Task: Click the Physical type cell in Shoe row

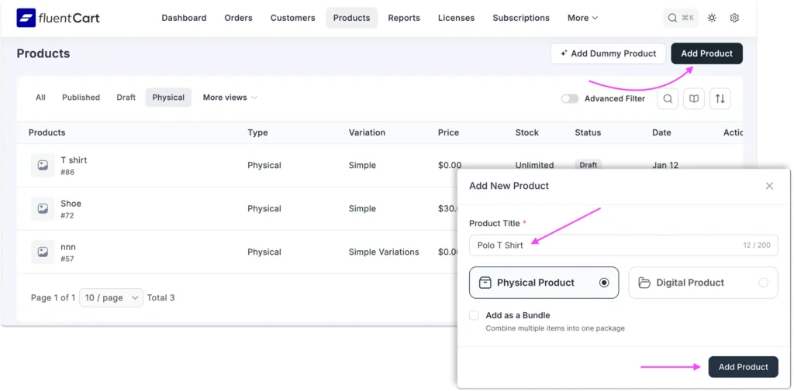Action: [x=264, y=208]
